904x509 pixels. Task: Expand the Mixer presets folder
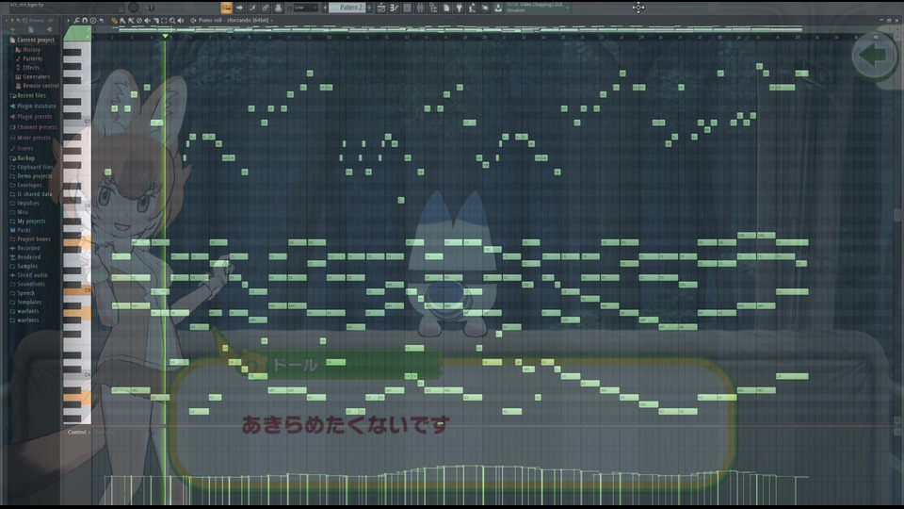pos(30,138)
